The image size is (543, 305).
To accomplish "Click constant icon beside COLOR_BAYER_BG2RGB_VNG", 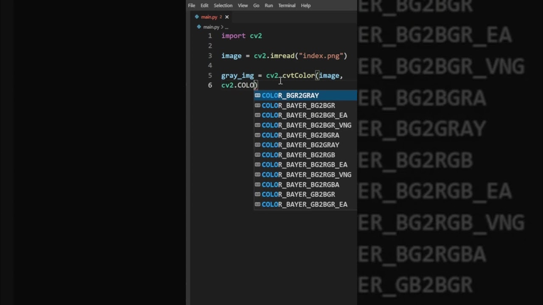I will (258, 175).
